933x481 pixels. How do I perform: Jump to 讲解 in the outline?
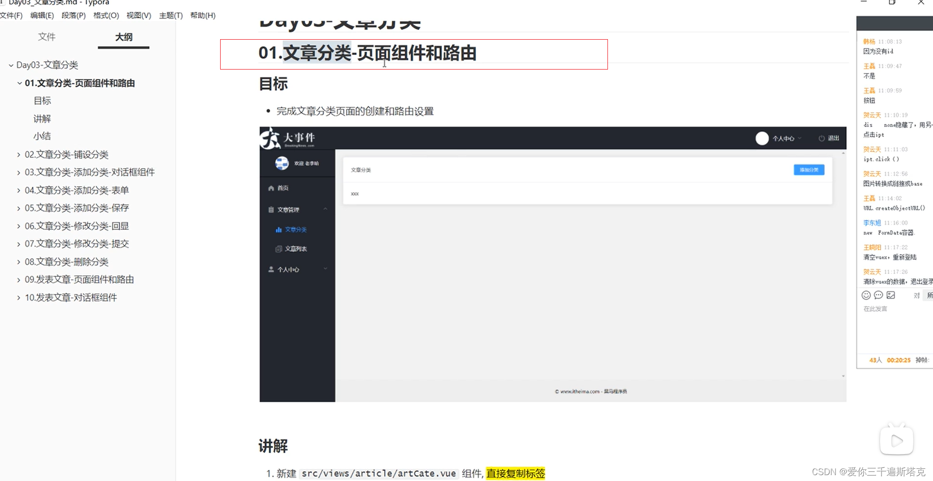point(42,119)
